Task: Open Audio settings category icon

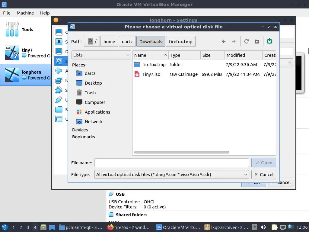Action: point(59,71)
